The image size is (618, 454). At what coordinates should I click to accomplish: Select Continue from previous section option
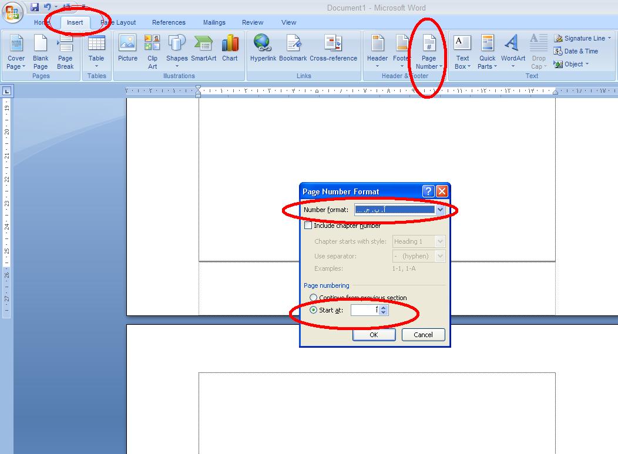313,298
